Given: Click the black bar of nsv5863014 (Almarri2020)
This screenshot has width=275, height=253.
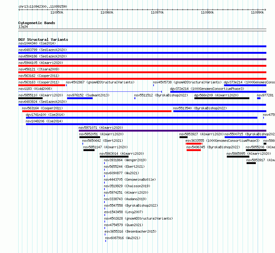Looking at the screenshot, I should point(114,157).
